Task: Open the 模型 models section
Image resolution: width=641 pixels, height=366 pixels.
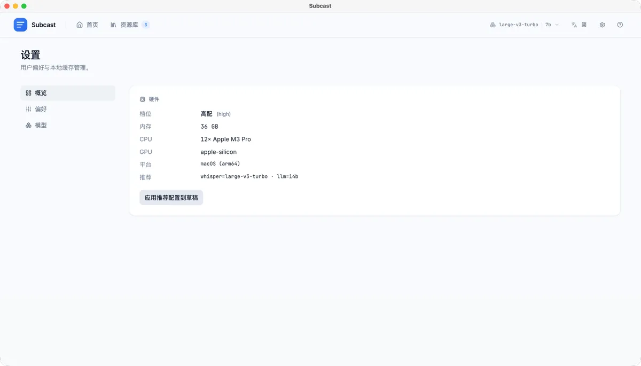Action: (x=68, y=125)
